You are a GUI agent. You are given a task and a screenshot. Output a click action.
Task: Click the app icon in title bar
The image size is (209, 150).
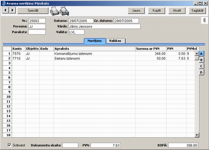click(4, 3)
